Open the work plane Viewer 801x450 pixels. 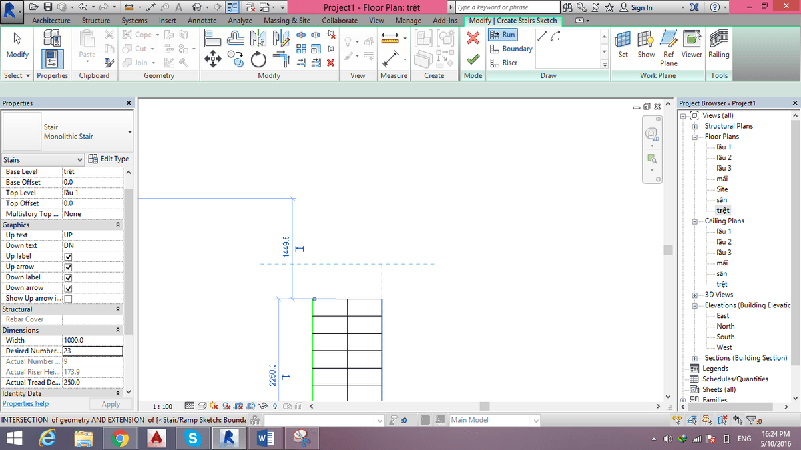tap(692, 45)
